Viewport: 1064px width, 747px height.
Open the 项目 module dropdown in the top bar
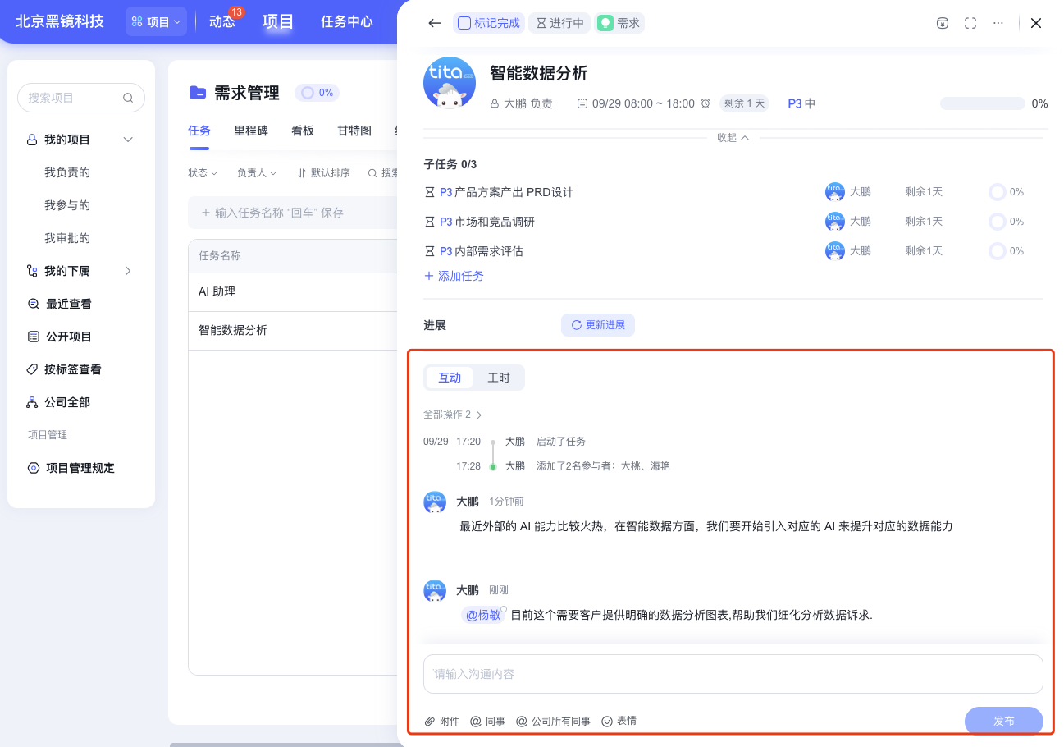(156, 21)
